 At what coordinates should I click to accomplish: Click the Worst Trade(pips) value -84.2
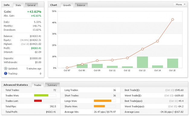(181, 106)
